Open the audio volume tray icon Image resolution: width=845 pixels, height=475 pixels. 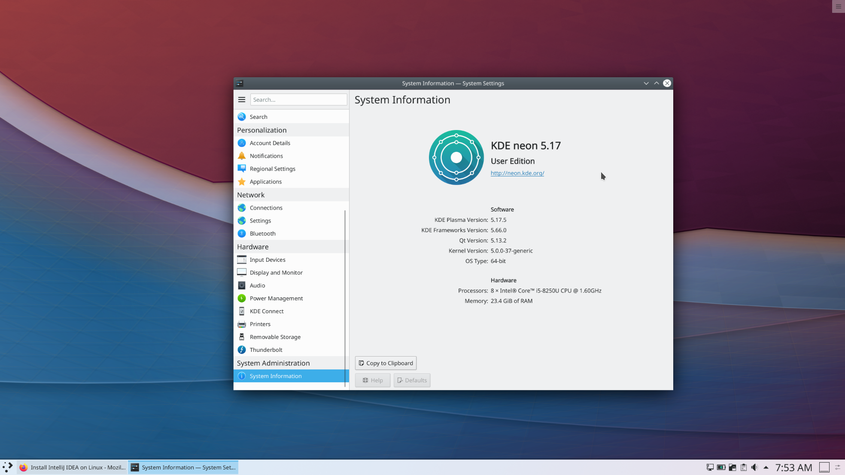754,467
